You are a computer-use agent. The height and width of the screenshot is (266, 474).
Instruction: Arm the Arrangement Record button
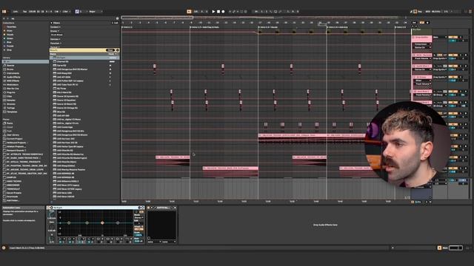click(x=223, y=12)
